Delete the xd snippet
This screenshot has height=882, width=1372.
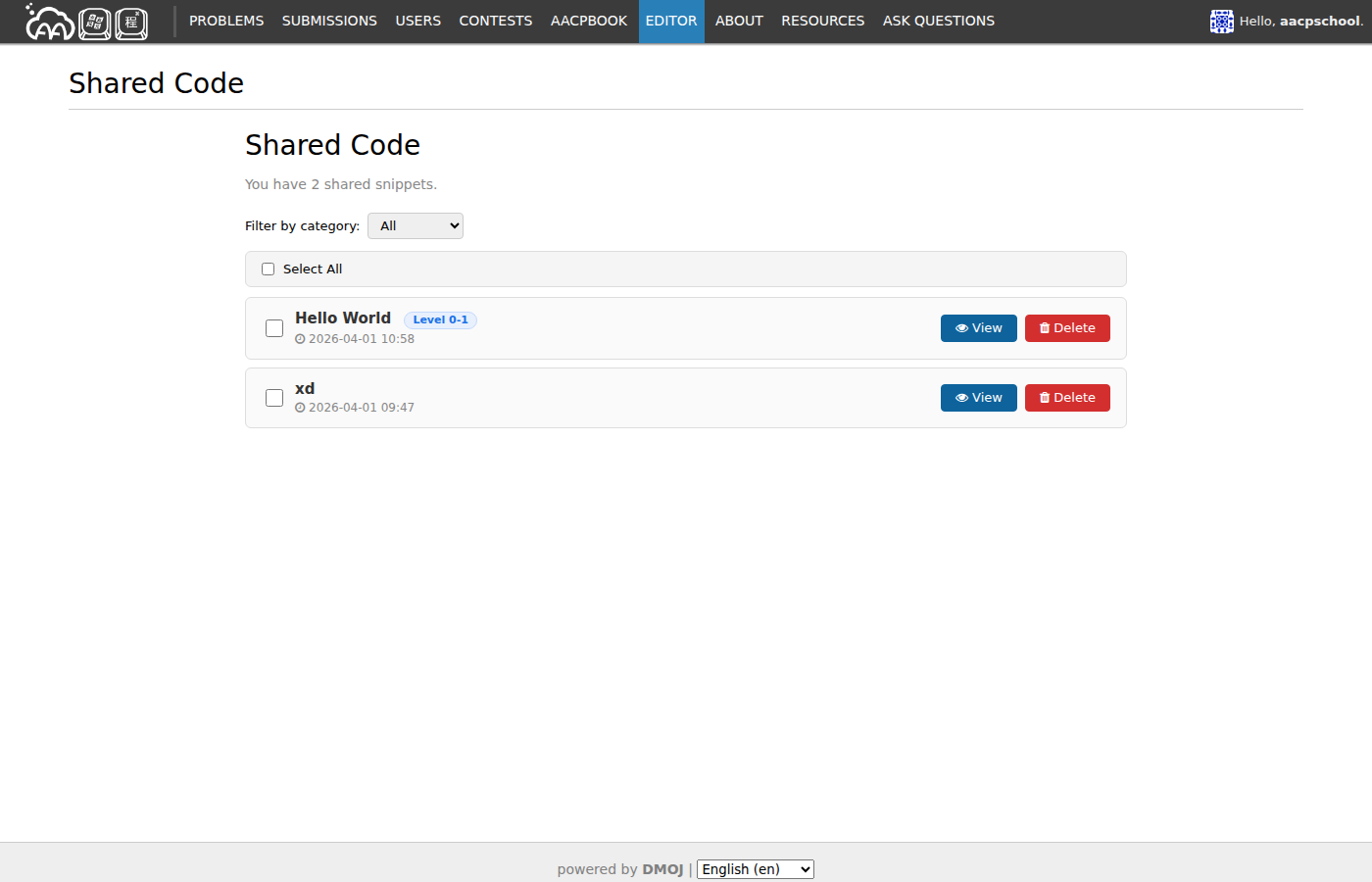(x=1066, y=398)
